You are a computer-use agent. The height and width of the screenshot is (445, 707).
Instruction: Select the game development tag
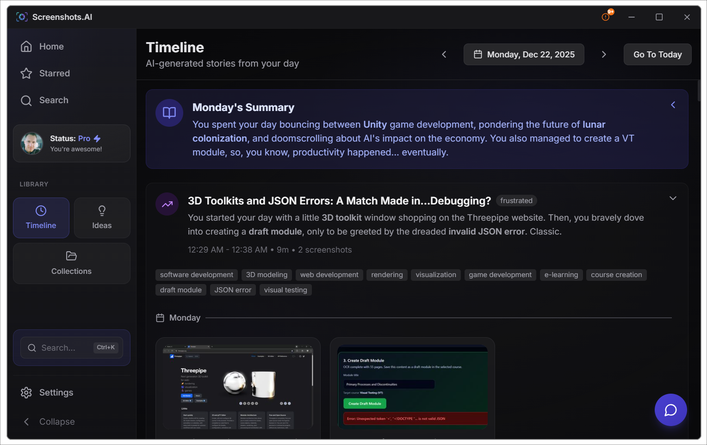[500, 275]
